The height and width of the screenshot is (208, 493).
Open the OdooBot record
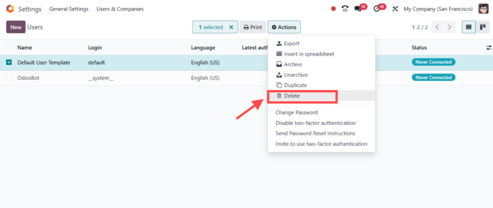28,78
